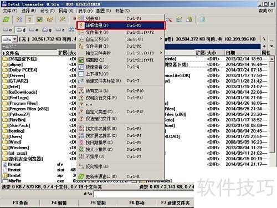Image resolution: width=277 pixels, height=208 pixels.
Task: Choose 新建文件夹标签 (Ctrl+T)
Action: point(120,81)
